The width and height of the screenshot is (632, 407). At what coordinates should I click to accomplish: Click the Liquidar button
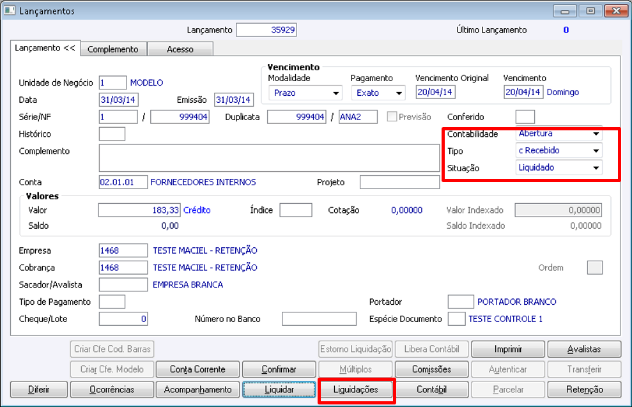(x=279, y=390)
